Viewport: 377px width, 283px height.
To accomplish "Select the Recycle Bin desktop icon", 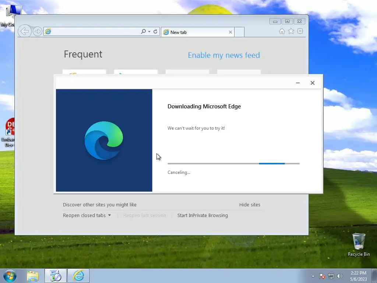I will pyautogui.click(x=359, y=245).
